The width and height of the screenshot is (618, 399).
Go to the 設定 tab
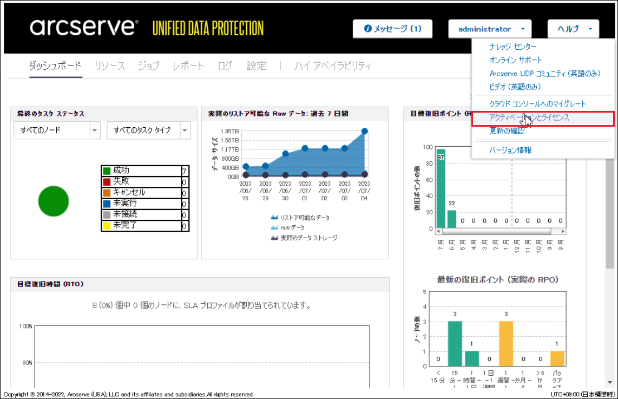pyautogui.click(x=257, y=66)
